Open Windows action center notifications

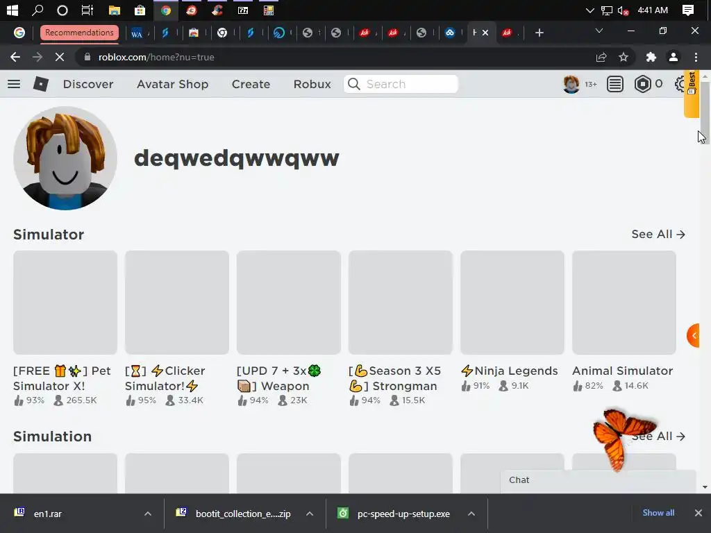coord(688,10)
